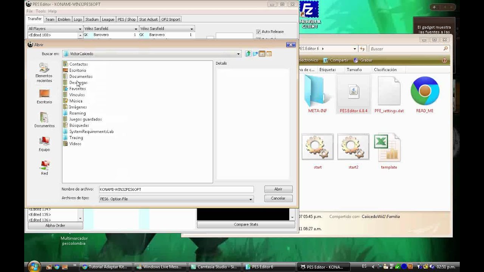The height and width of the screenshot is (272, 484).
Task: Open Escritorio in the places sidebar
Action: point(44,96)
